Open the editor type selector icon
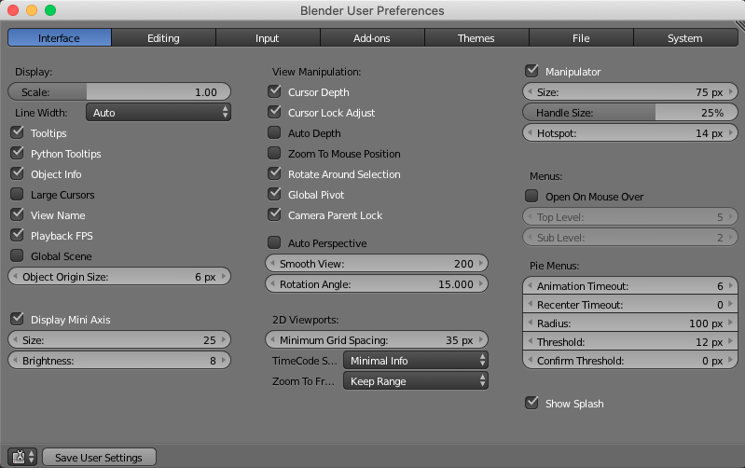This screenshot has height=468, width=745. point(21,457)
